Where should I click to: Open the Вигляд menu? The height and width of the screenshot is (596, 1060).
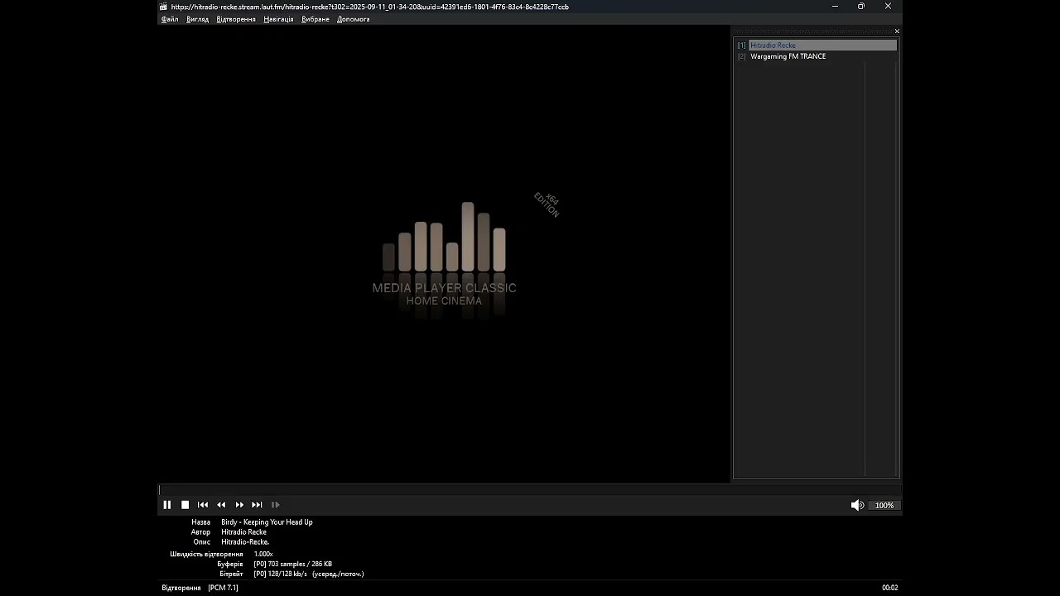click(198, 19)
